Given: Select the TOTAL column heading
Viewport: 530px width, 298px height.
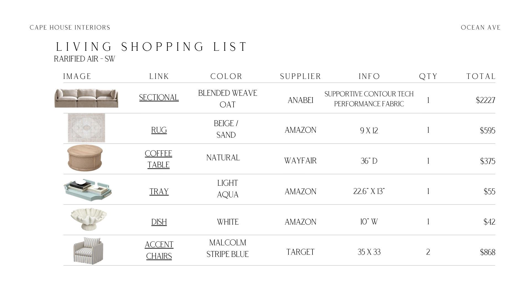Looking at the screenshot, I should (481, 76).
